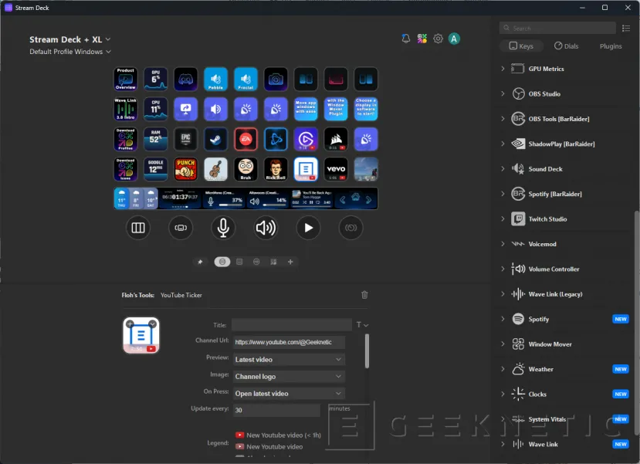The width and height of the screenshot is (640, 464).
Task: Click the speaker volume icon in the deck preview
Action: tap(266, 227)
